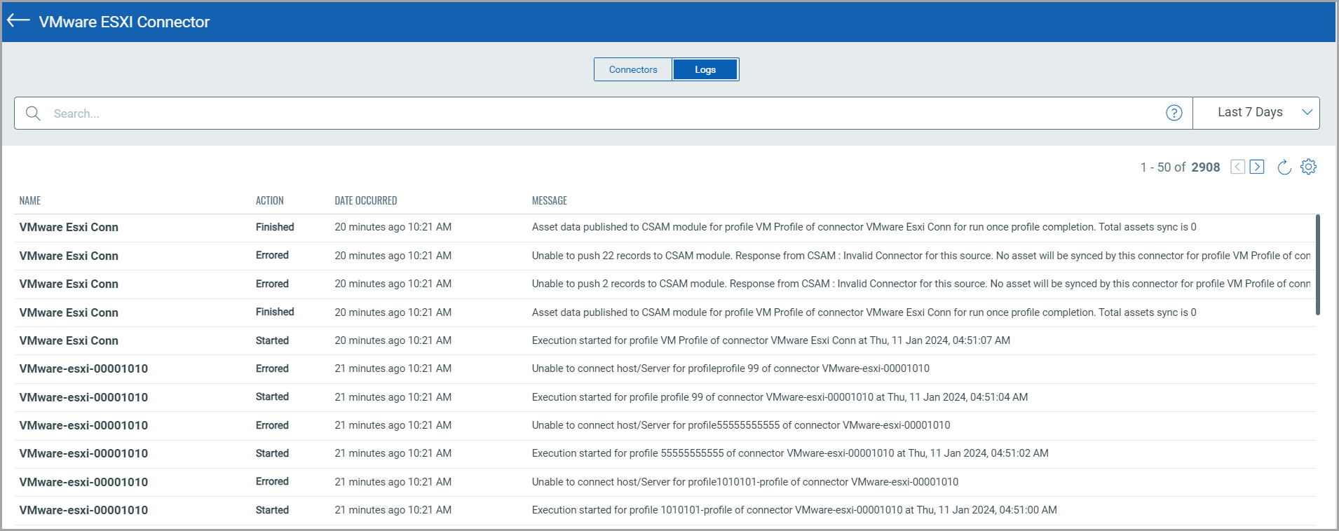Switch to the Connectors tab

tap(632, 69)
